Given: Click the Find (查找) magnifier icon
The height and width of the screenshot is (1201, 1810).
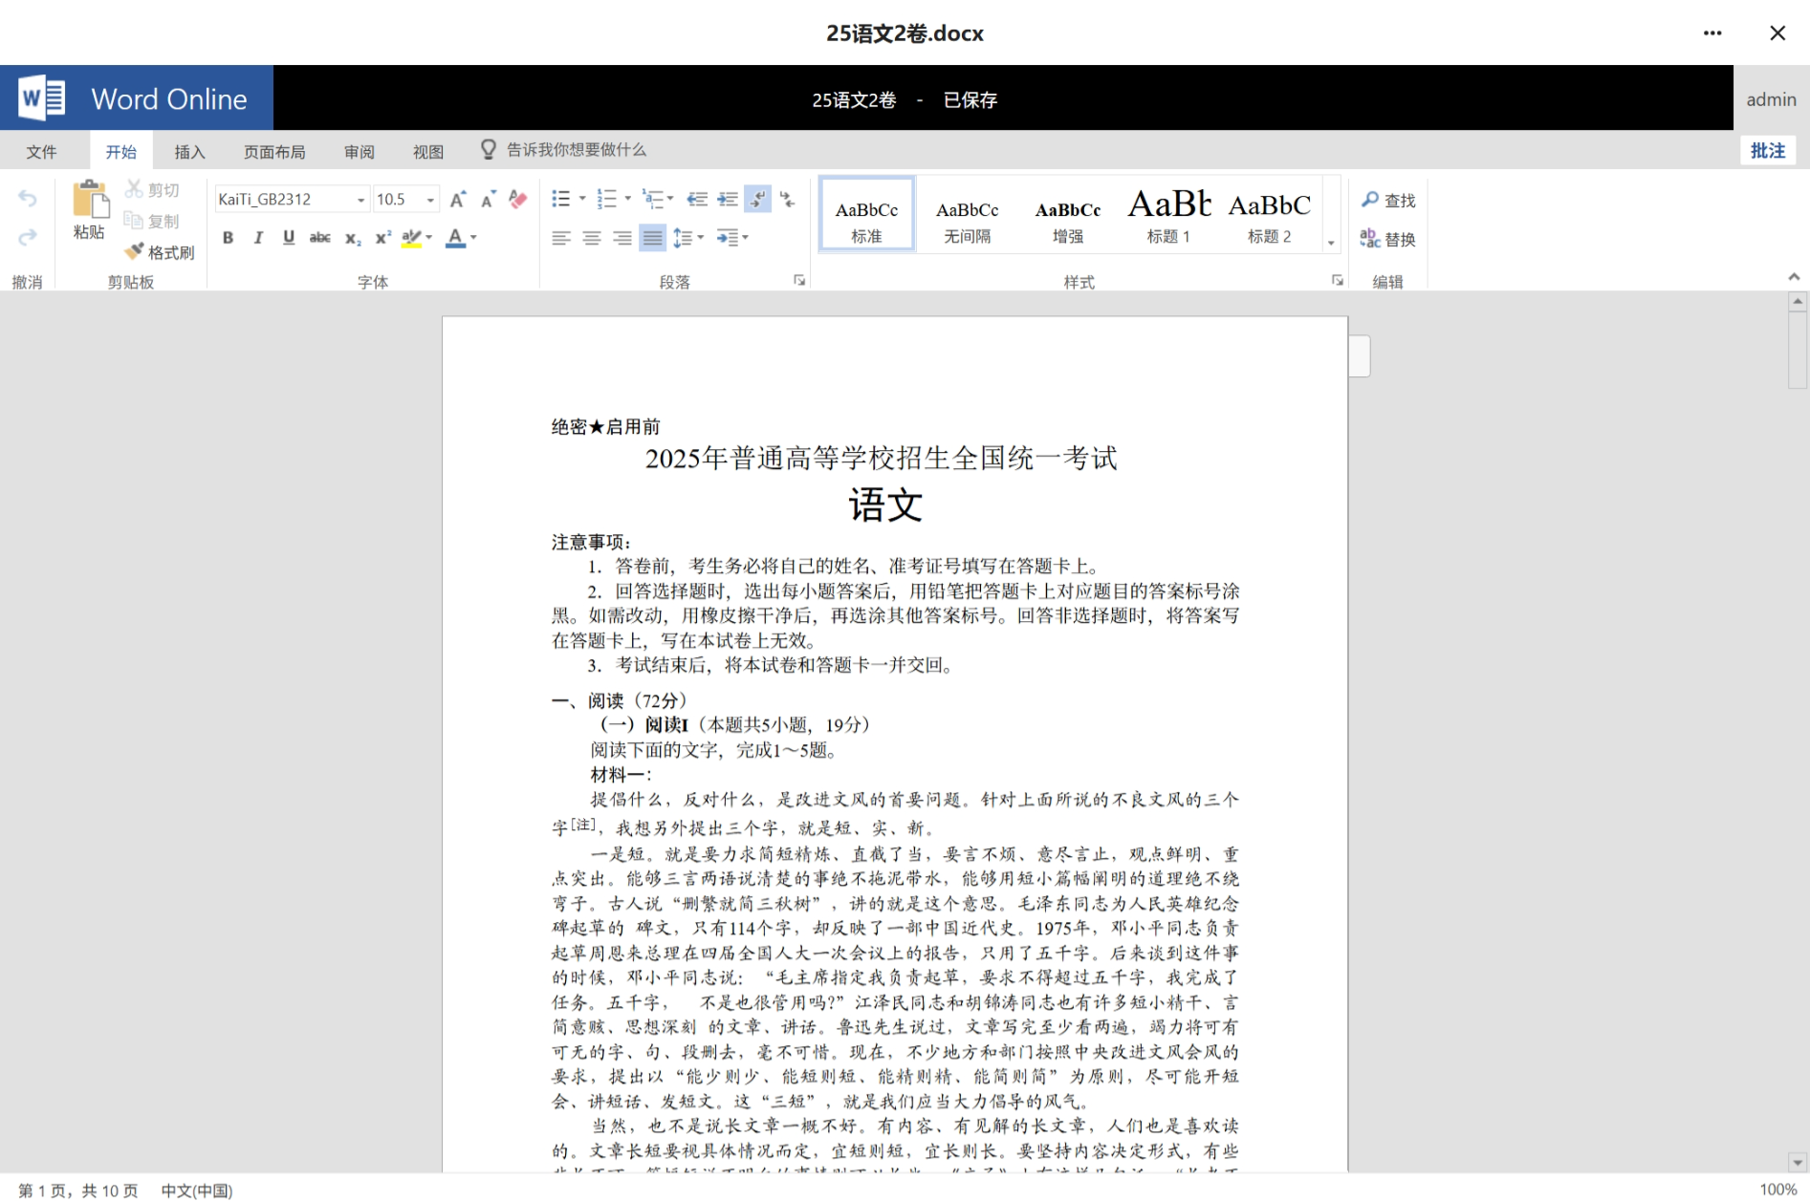Looking at the screenshot, I should click(x=1370, y=200).
